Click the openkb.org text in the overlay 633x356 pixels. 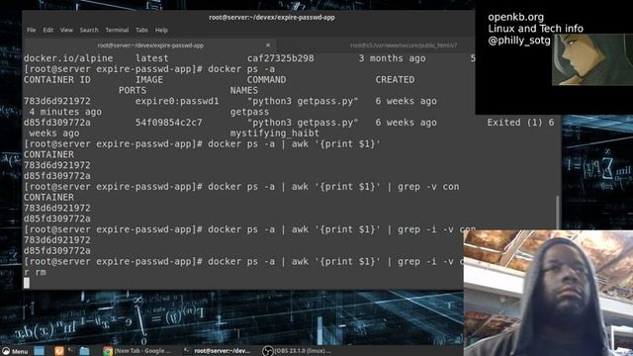click(516, 17)
